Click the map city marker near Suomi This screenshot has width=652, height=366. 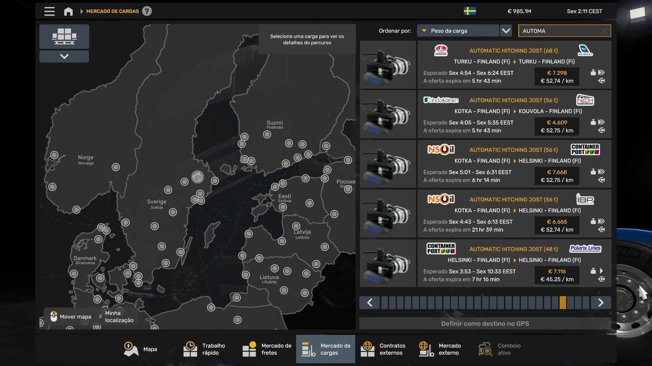267,135
